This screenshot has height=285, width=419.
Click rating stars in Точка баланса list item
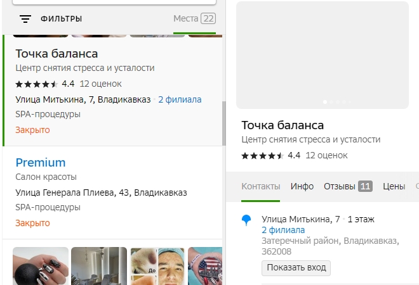coord(36,84)
